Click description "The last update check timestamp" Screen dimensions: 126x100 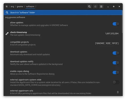pyautogui.click(x=25, y=35)
